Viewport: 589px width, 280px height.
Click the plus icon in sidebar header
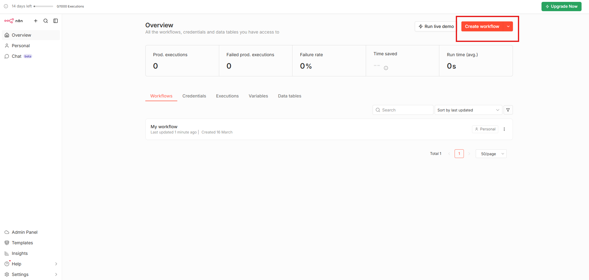(36, 21)
